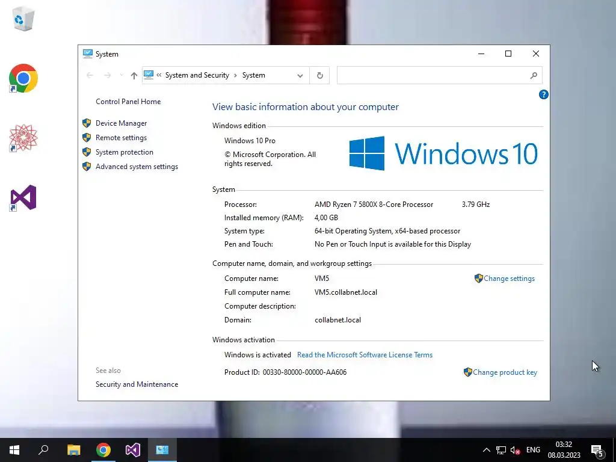Click the Product ID 00330-80000-00000-AA606
The image size is (616, 462).
coord(304,372)
